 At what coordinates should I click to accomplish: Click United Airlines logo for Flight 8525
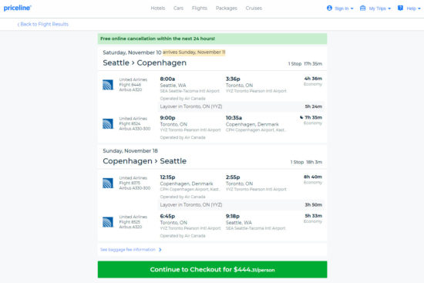point(108,222)
